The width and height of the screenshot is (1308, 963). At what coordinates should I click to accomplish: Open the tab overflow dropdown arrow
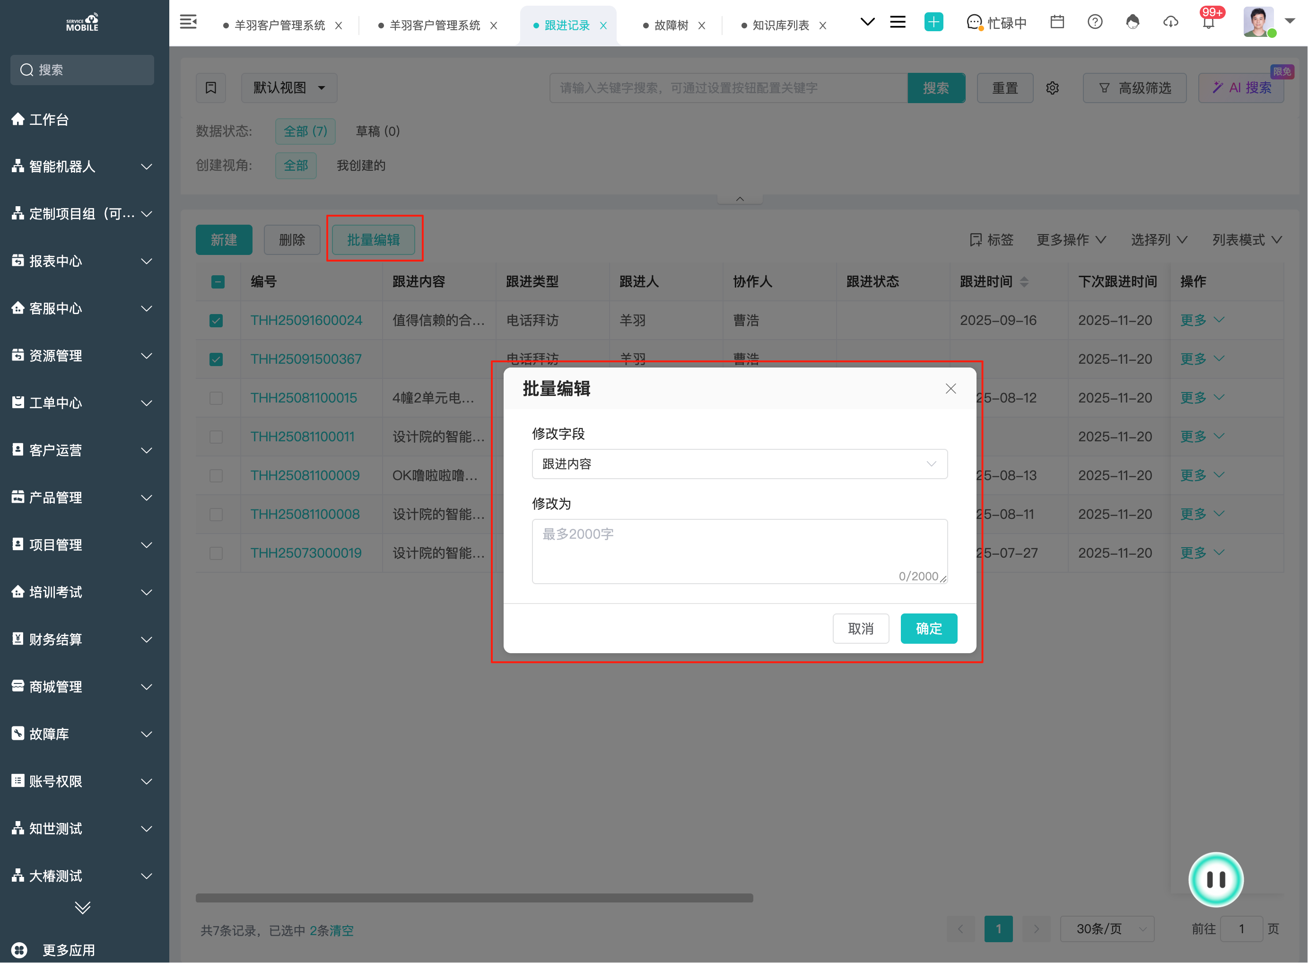tap(867, 22)
